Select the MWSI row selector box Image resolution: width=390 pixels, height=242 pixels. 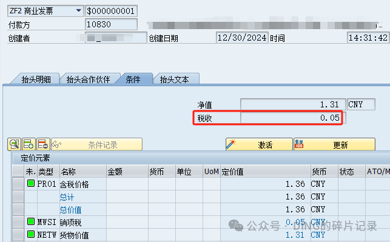[18, 222]
